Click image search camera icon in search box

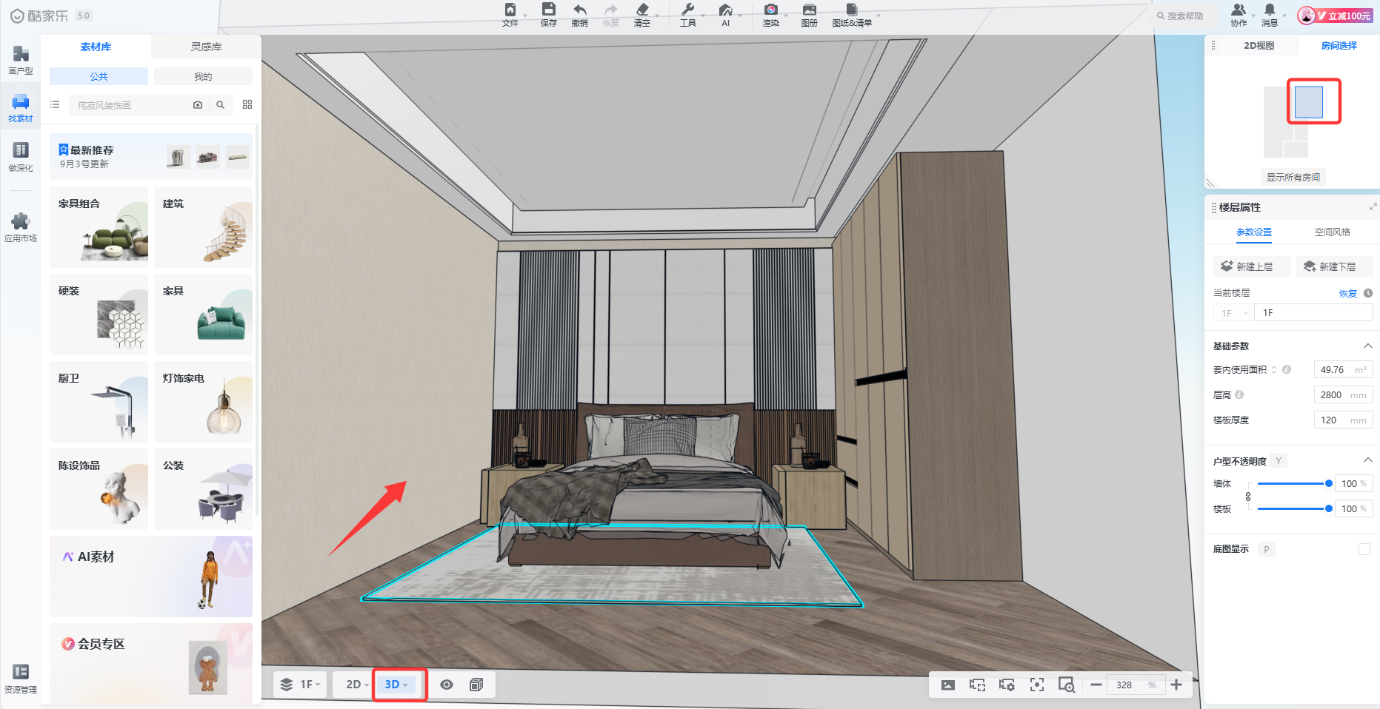(x=198, y=105)
